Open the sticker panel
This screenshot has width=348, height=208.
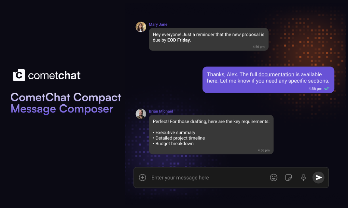click(x=288, y=177)
